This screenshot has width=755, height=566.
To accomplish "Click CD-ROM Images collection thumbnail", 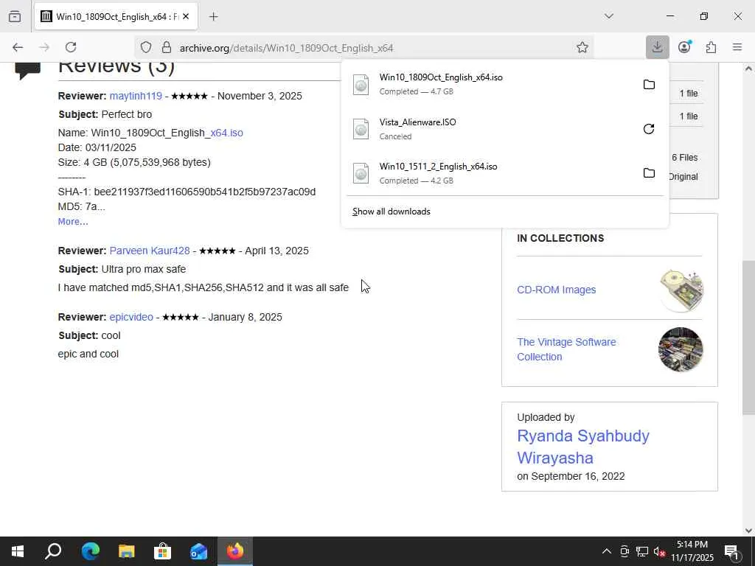I will pos(681,290).
